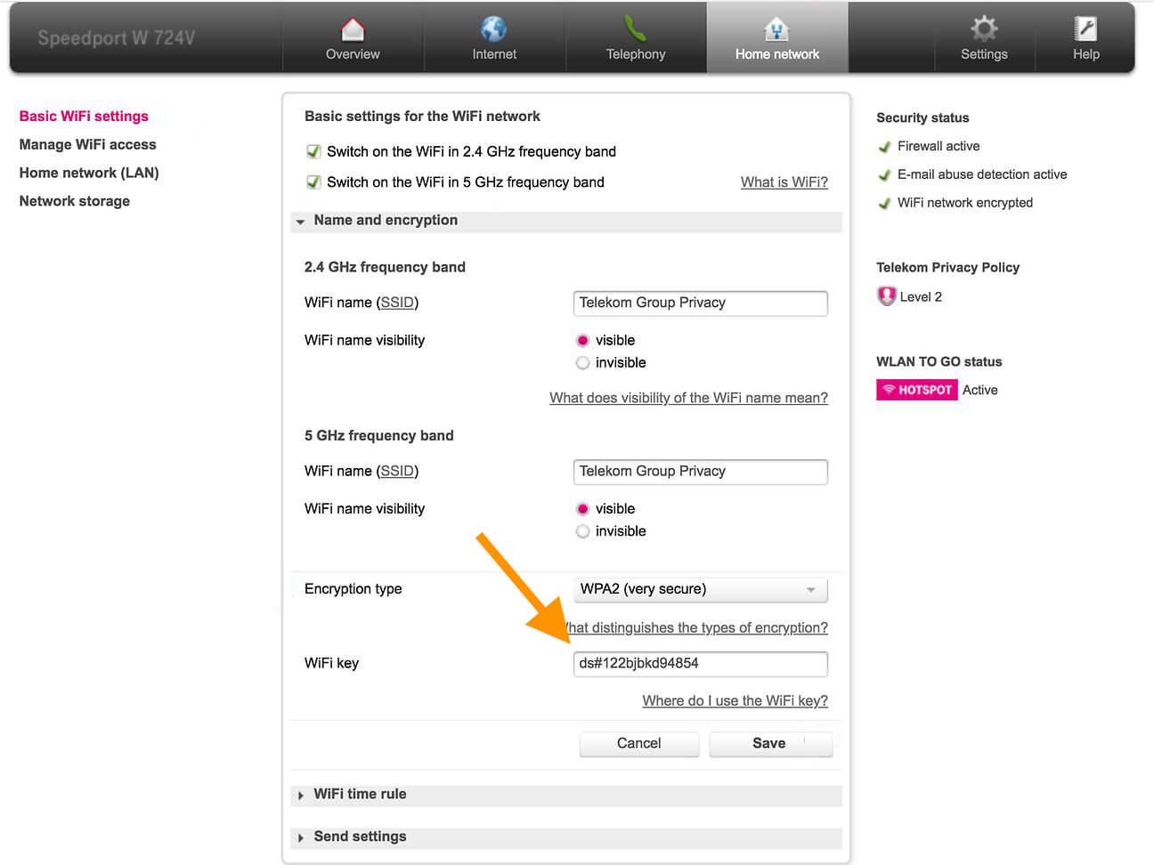Screen dimensions: 1154x865
Task: Click the Home network icon
Action: (776, 30)
